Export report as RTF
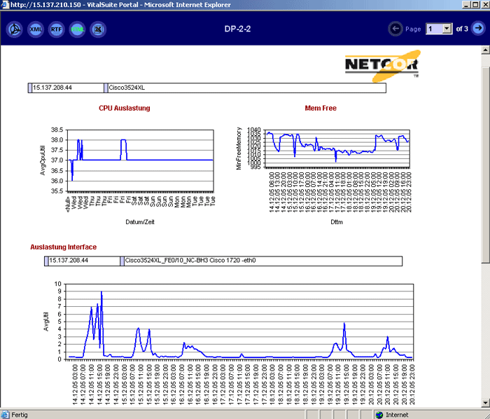The width and height of the screenshot is (490, 419). coord(56,29)
